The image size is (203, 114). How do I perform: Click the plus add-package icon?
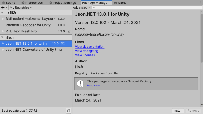click(3, 7)
